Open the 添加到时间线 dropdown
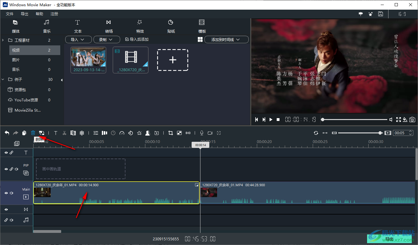This screenshot has height=245, width=418. (226, 39)
